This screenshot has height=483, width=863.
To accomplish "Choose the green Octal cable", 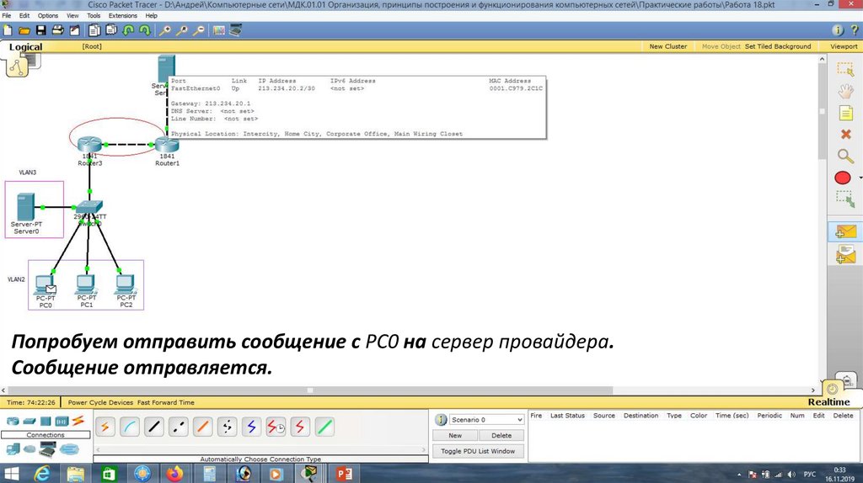I will point(324,427).
